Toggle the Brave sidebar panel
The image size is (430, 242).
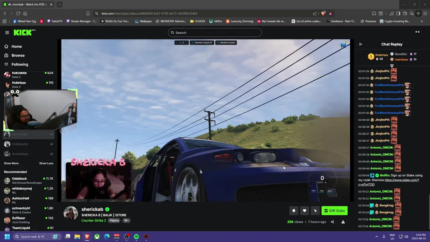tap(398, 13)
